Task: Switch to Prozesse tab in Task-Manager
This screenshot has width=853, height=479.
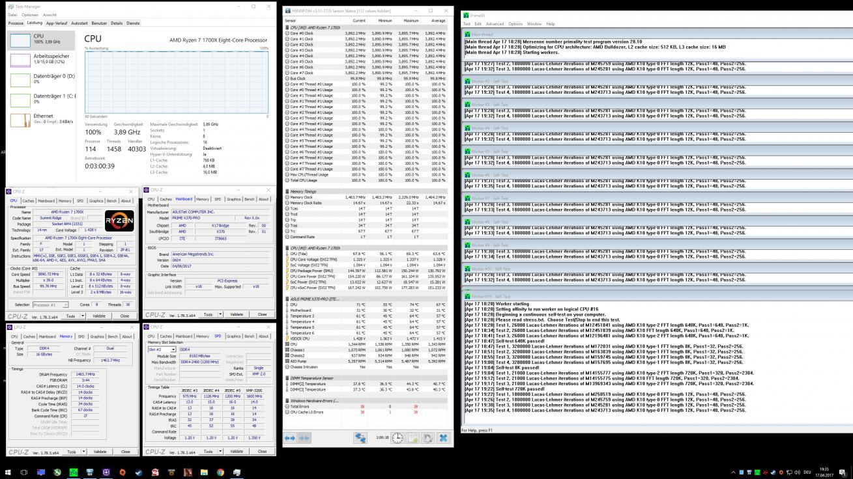Action: point(16,23)
